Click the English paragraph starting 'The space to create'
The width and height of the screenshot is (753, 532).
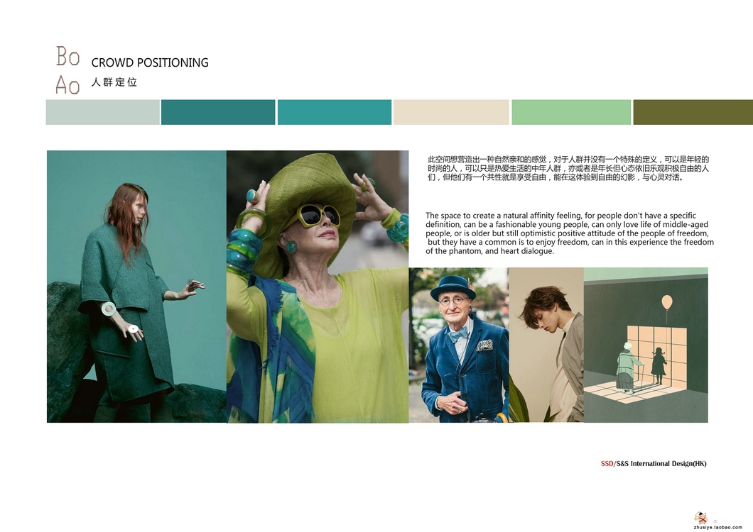point(569,233)
